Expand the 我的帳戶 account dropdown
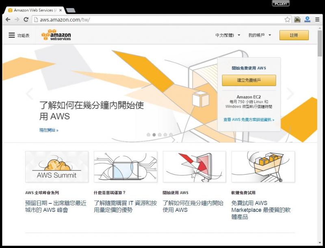 (x=260, y=35)
